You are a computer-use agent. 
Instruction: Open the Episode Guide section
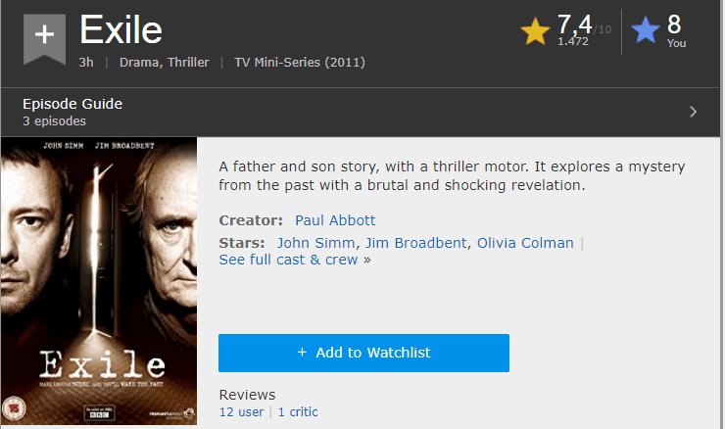pyautogui.click(x=72, y=104)
